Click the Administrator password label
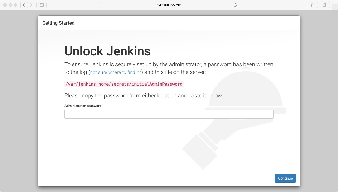The image size is (338, 192). 83,106
